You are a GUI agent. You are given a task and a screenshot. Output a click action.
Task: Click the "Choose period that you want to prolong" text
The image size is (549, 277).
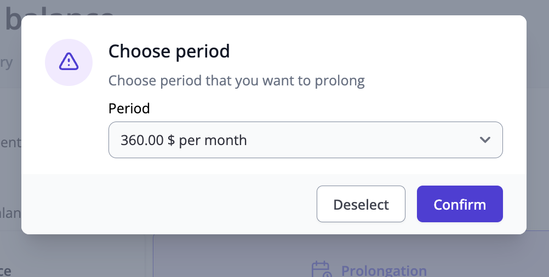click(236, 81)
